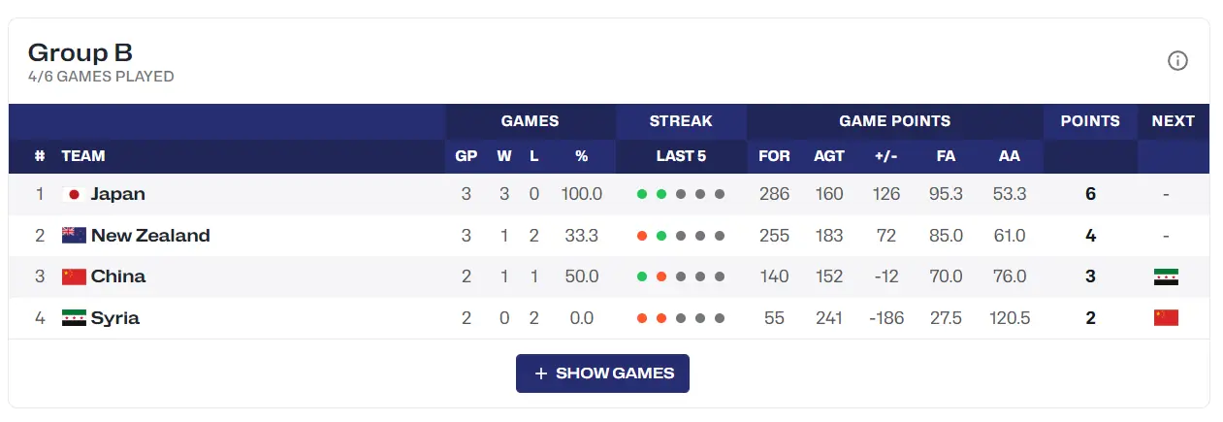Open the Japan team link

pyautogui.click(x=117, y=194)
